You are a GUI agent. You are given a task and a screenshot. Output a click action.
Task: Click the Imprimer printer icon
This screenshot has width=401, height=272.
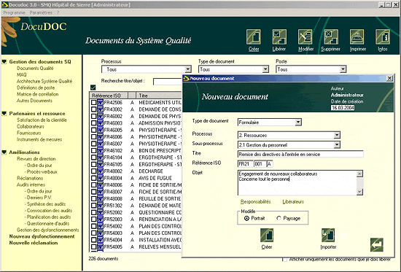[x=357, y=37]
